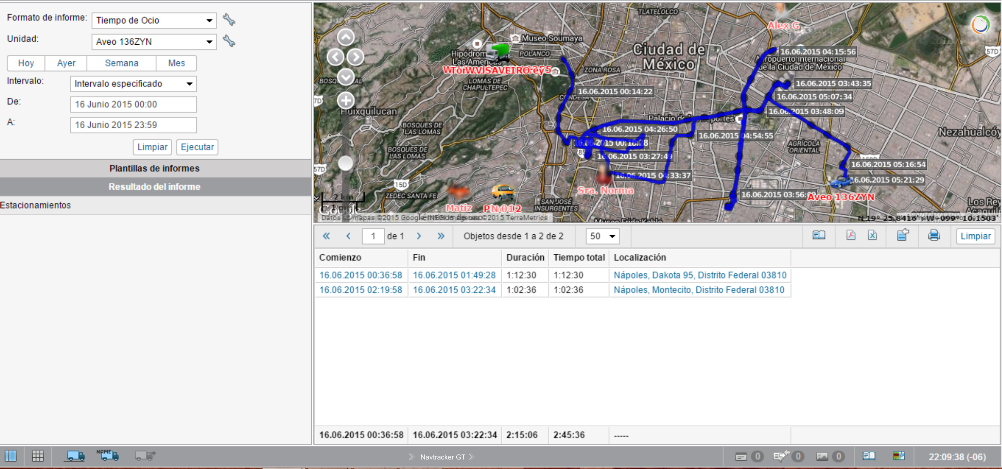Click the map zoom slider handle
This screenshot has height=469, width=1002.
tap(345, 163)
